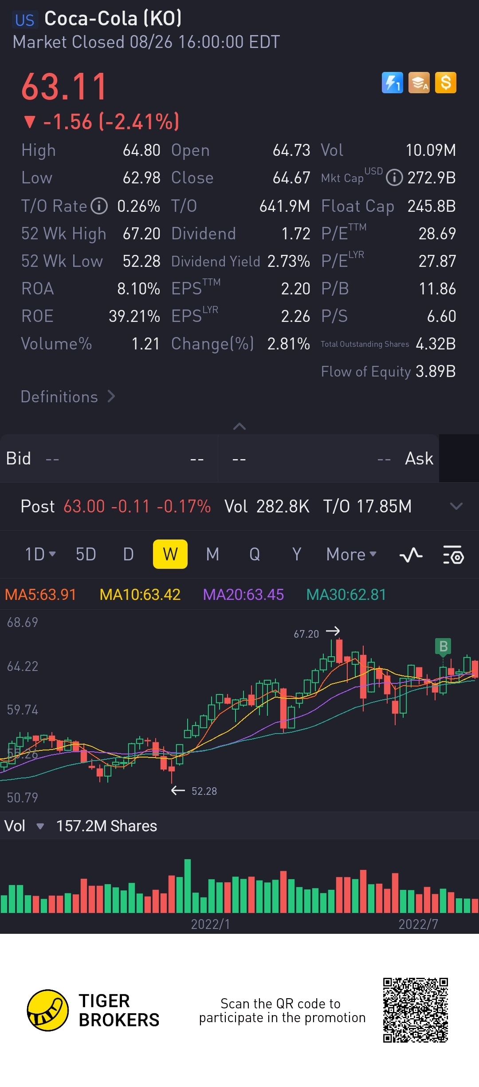Open the More timeframes dropdown
The width and height of the screenshot is (479, 1087).
(x=351, y=554)
